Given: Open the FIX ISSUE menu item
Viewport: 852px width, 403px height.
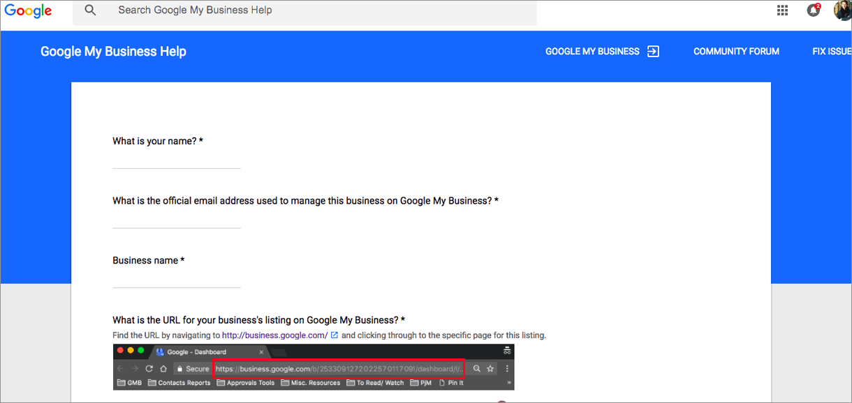Looking at the screenshot, I should [x=832, y=52].
